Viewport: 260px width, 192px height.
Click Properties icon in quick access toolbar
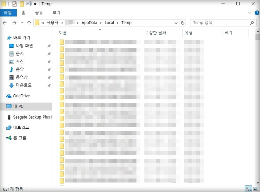click(15, 4)
